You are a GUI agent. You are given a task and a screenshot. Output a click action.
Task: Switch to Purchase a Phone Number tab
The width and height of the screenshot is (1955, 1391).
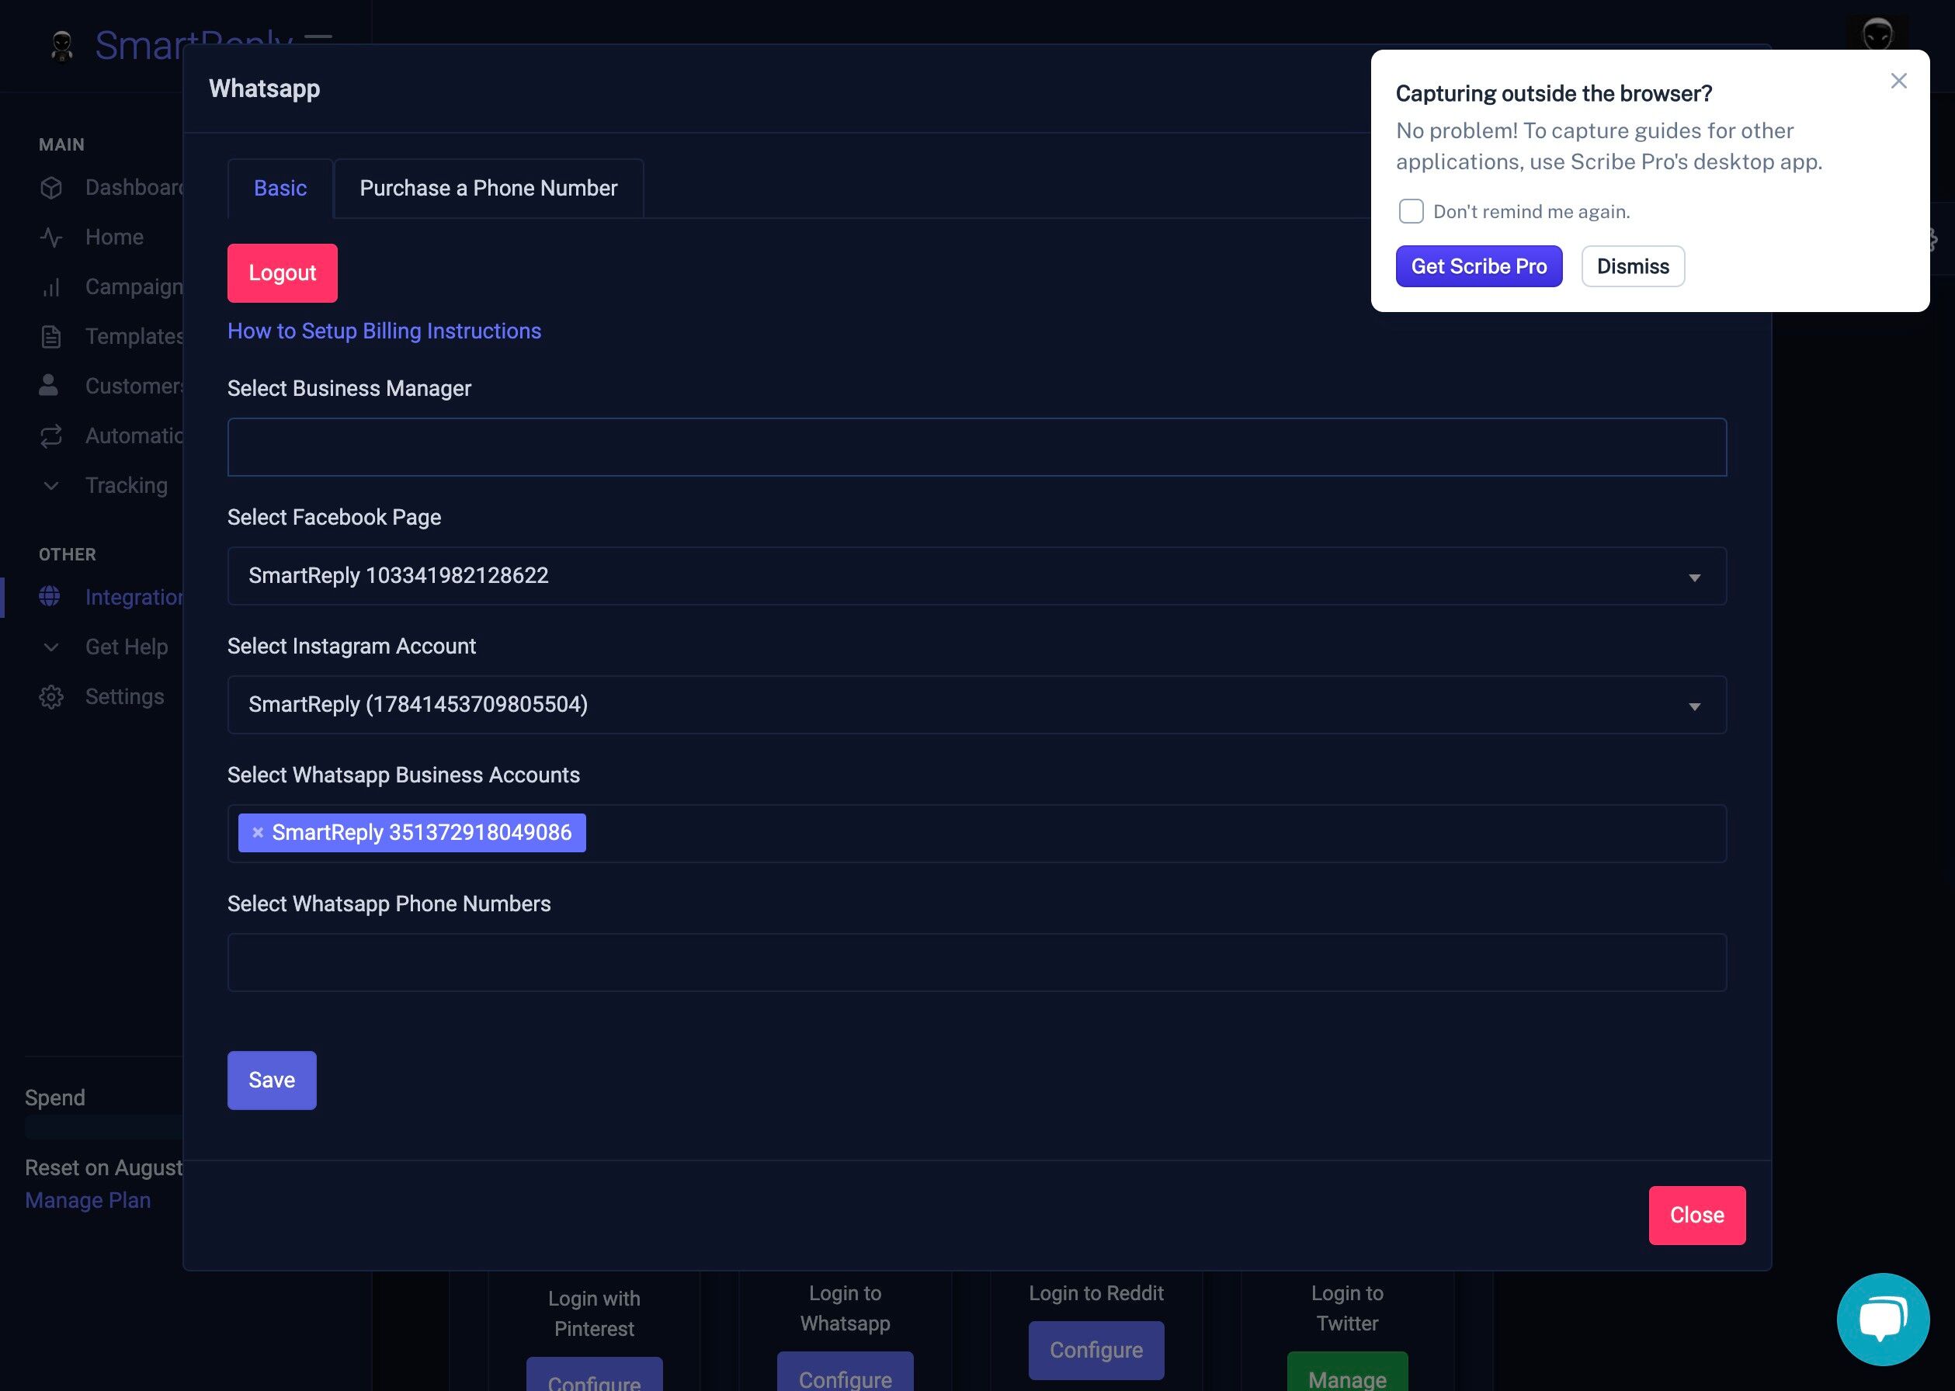coord(488,189)
